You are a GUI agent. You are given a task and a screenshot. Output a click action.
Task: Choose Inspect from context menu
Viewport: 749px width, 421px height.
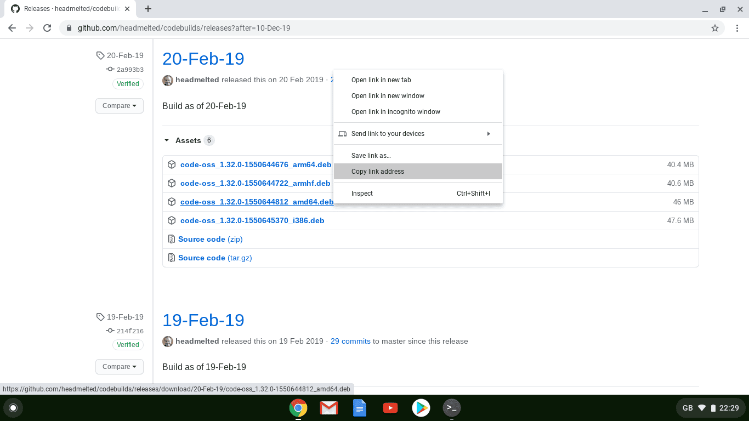[x=418, y=194]
